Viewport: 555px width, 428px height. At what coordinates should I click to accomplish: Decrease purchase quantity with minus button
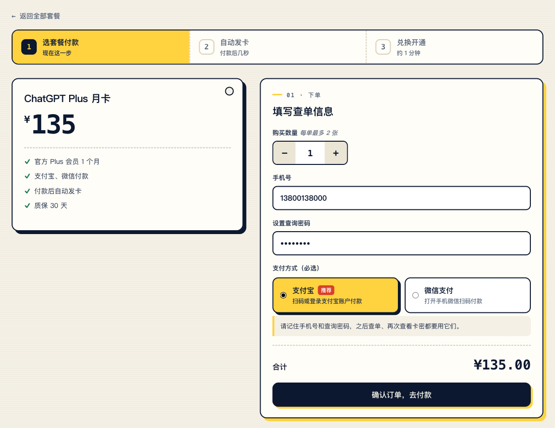pos(284,153)
